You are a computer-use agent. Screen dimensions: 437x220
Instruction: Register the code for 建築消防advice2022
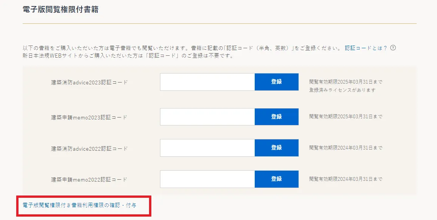[x=277, y=148]
